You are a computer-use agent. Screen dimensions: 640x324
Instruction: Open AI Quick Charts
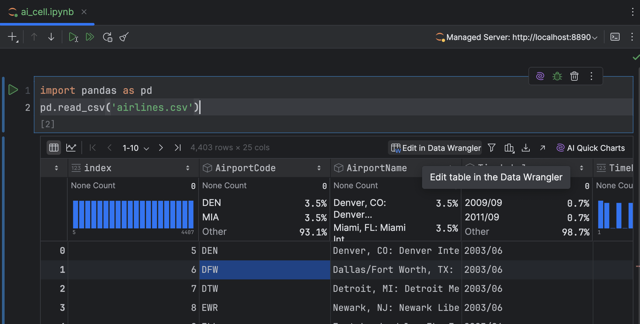click(590, 148)
